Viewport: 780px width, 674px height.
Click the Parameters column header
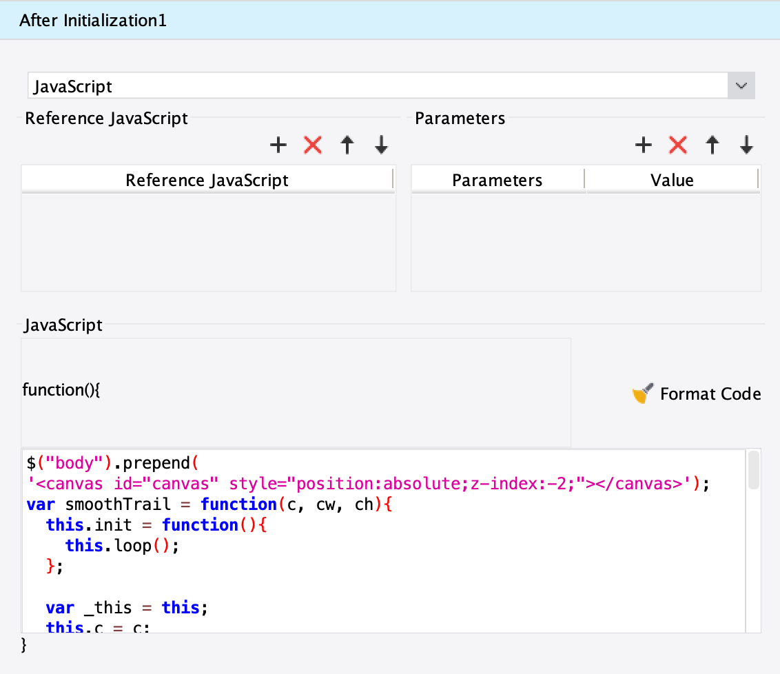coord(497,181)
